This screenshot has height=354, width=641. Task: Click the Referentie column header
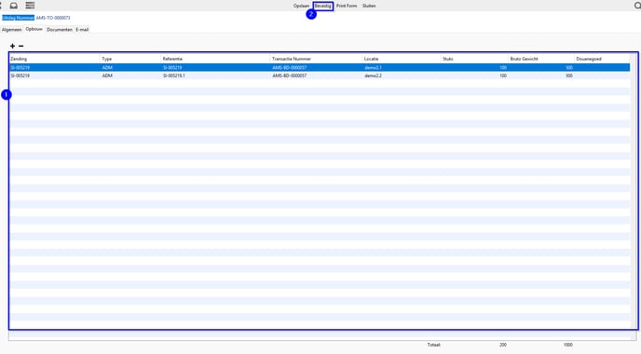pos(172,59)
